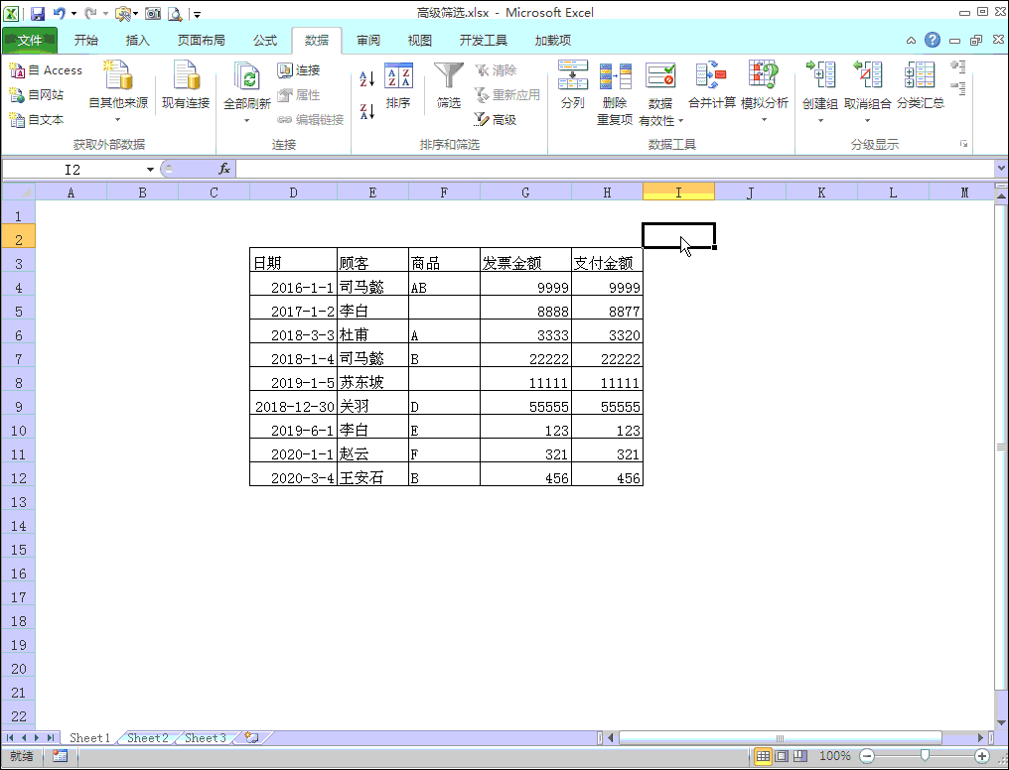This screenshot has width=1009, height=770.
Task: Open the Outline group dialog launcher
Action: coord(963,144)
